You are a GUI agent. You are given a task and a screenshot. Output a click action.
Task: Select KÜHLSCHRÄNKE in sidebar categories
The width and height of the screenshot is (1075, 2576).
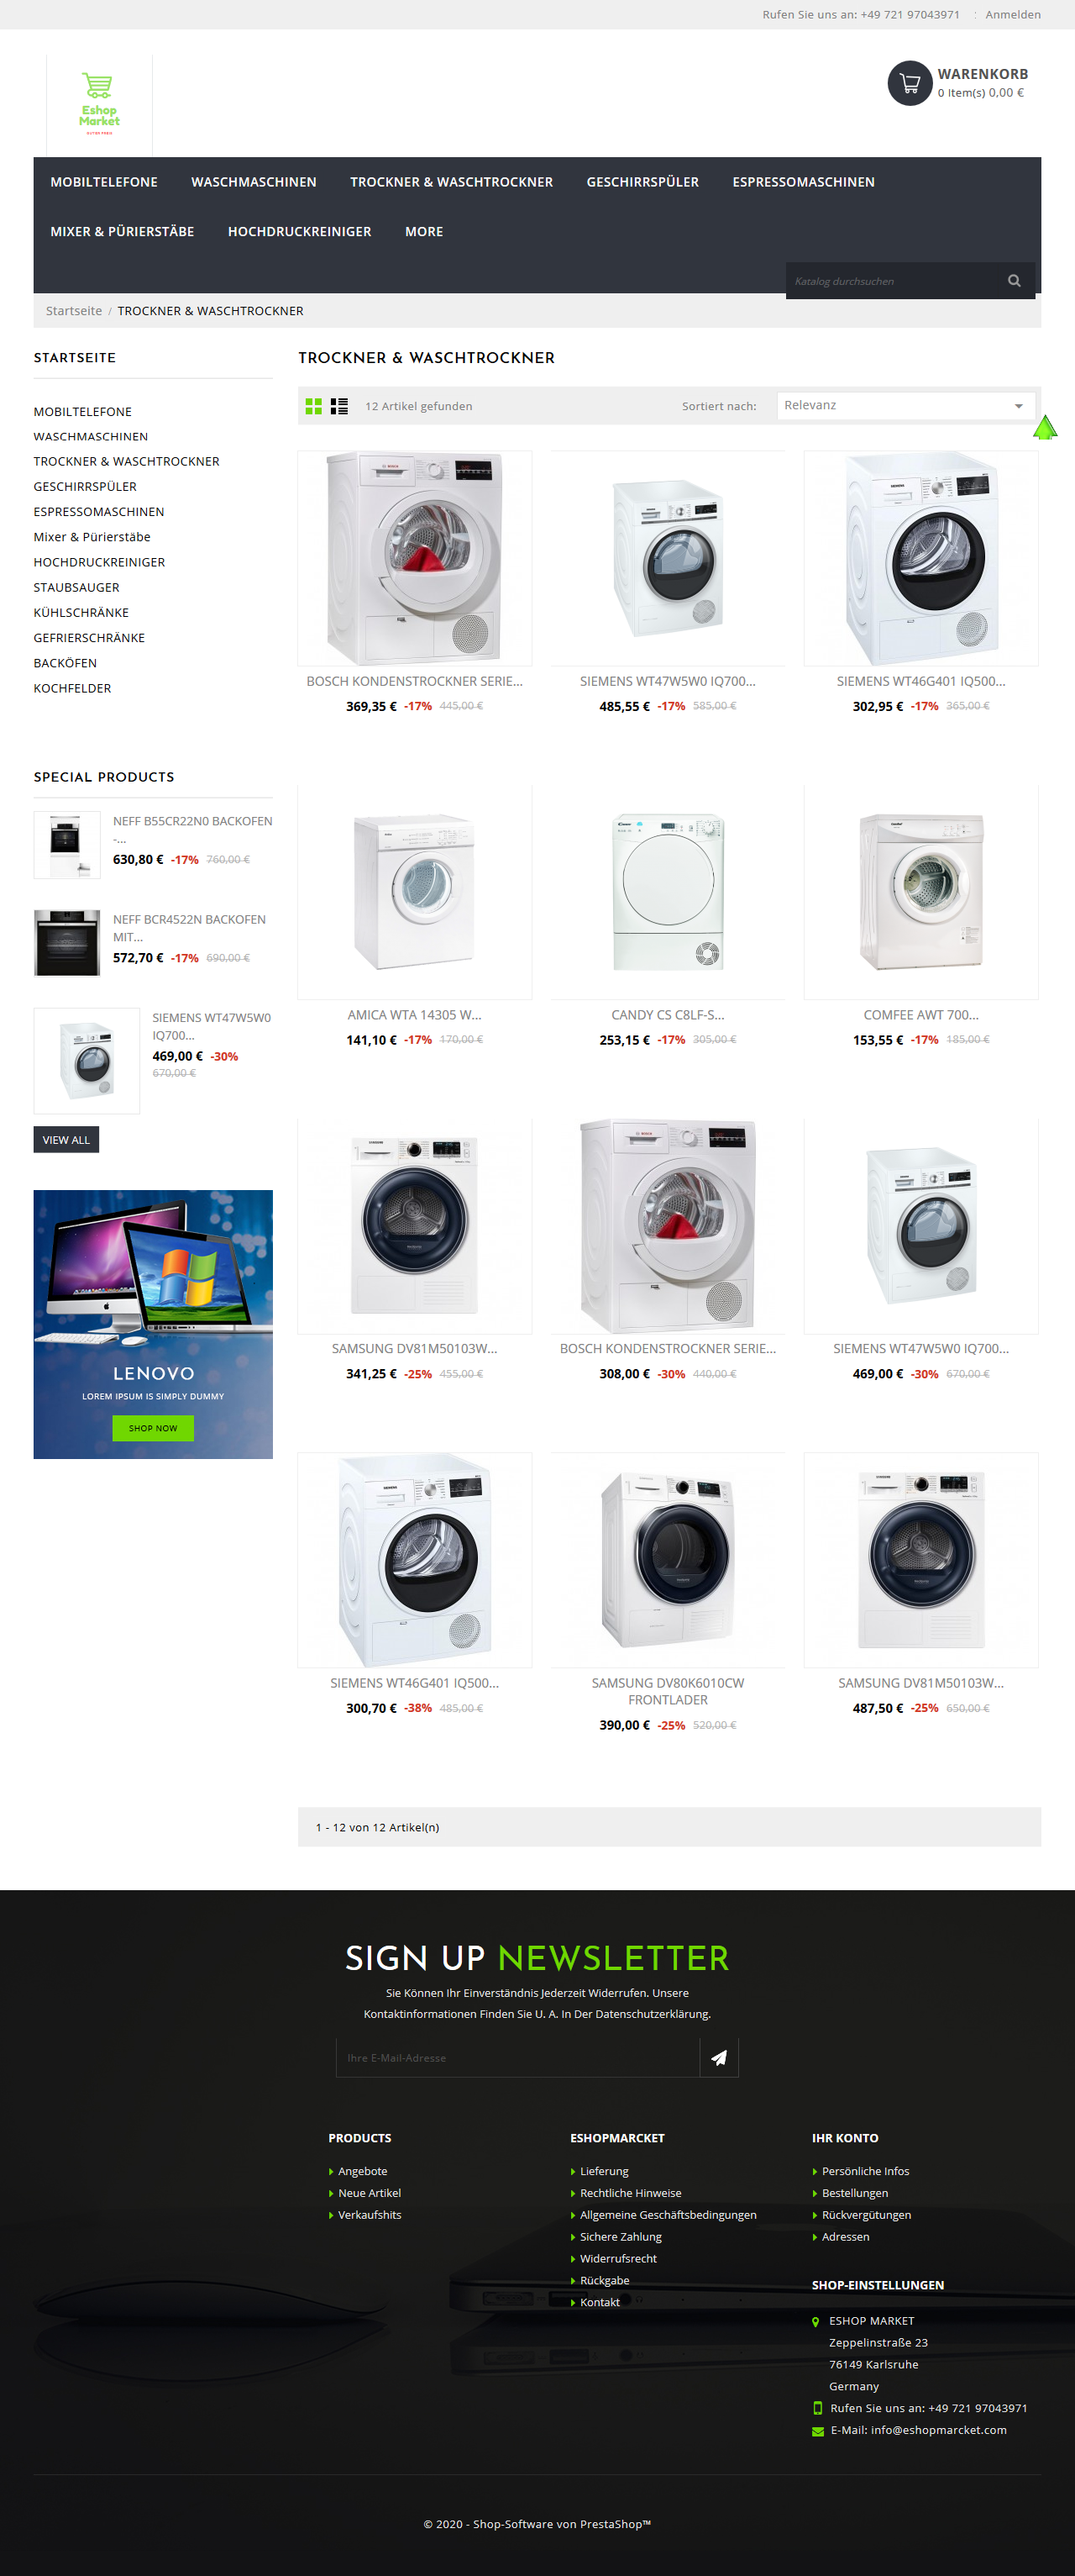click(x=81, y=613)
